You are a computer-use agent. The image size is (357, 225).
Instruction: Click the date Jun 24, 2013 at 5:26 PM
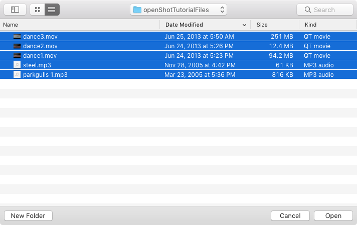(x=199, y=46)
